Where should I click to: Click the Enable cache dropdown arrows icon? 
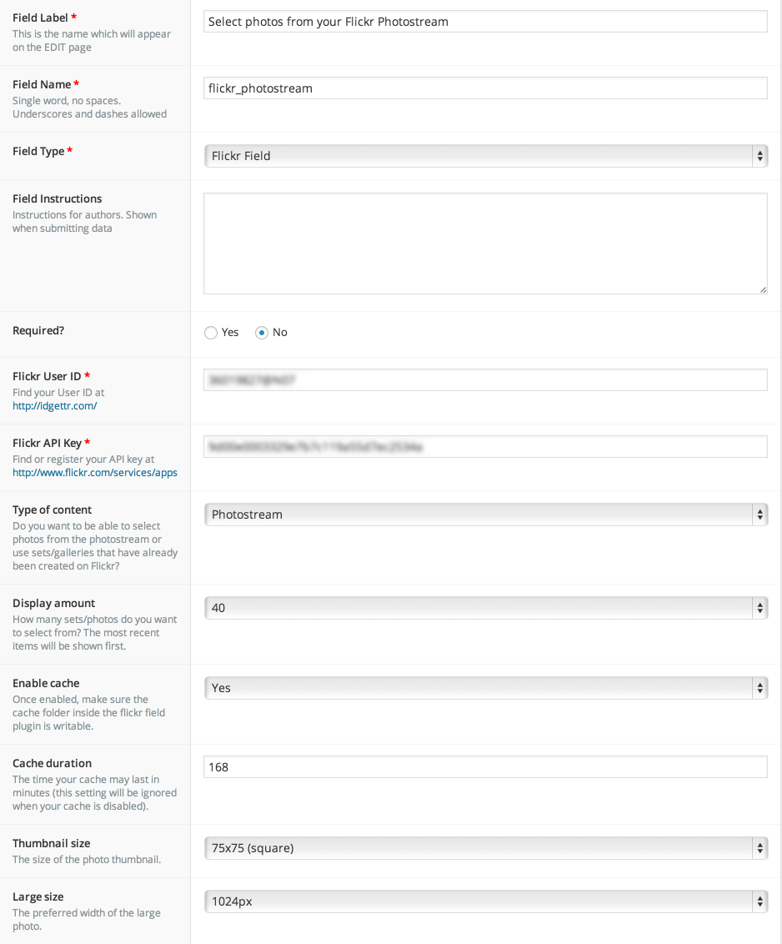point(759,688)
